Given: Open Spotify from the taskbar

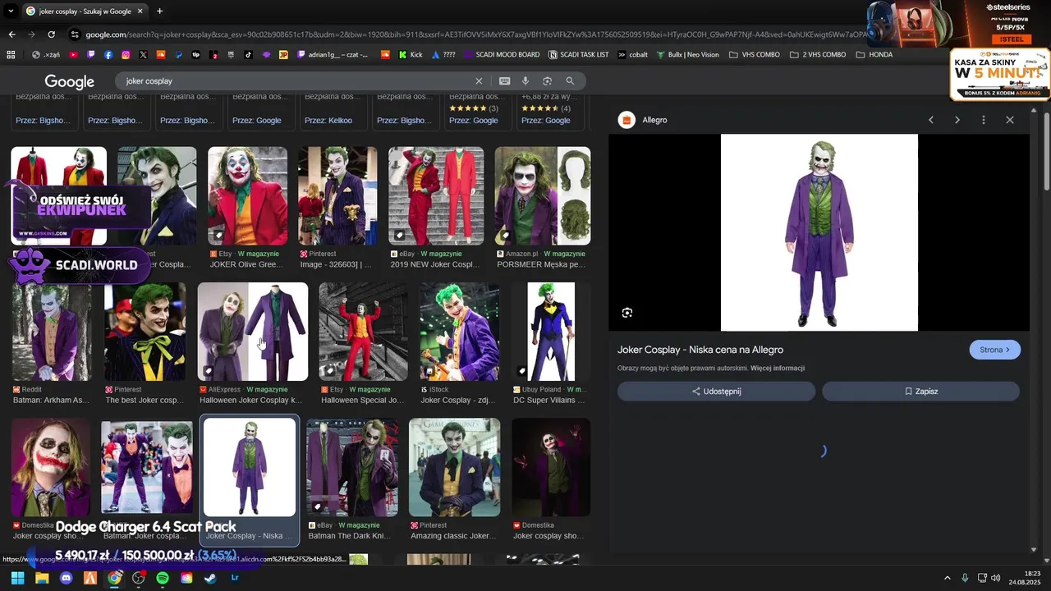Looking at the screenshot, I should coord(163,578).
